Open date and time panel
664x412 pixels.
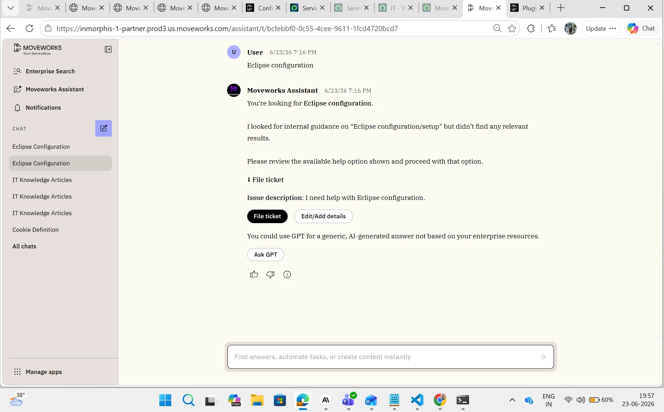[x=638, y=400]
